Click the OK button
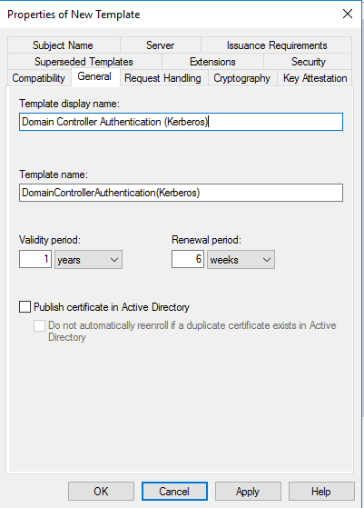Viewport: 364px width, 508px height. pyautogui.click(x=101, y=491)
